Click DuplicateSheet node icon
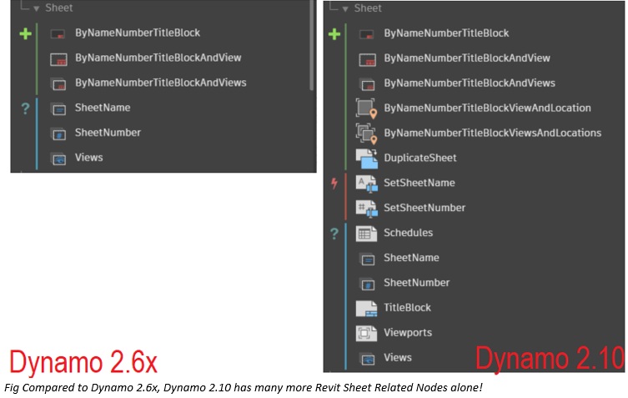This screenshot has width=628, height=398. (366, 159)
